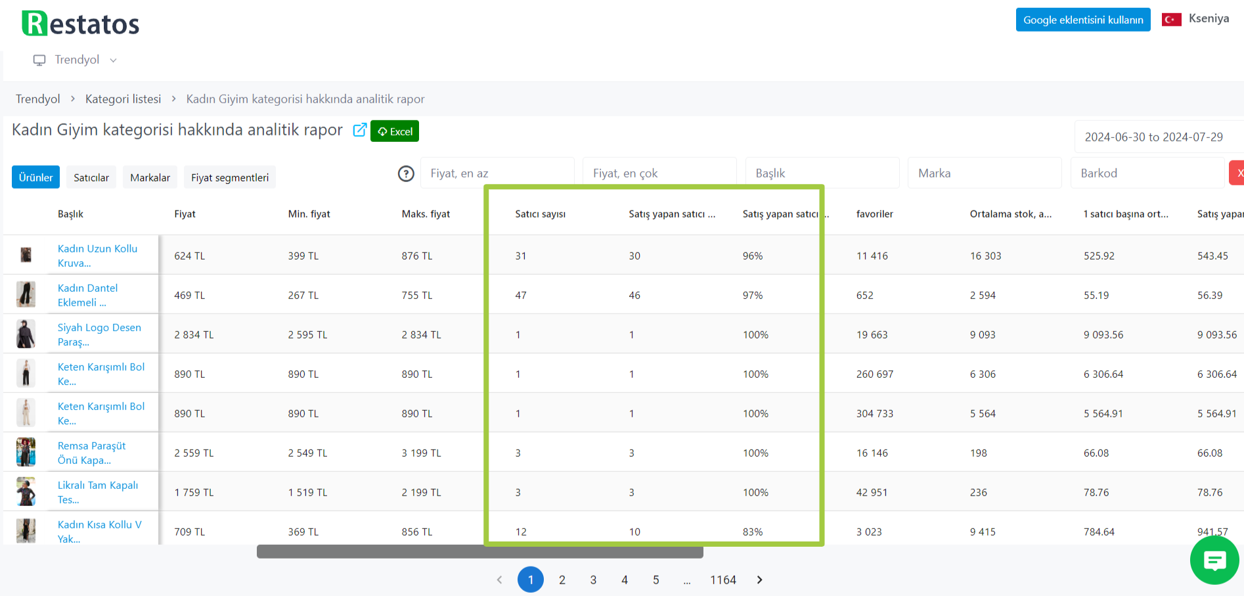Click the red clear filters button
1244x596 pixels.
[x=1237, y=173]
